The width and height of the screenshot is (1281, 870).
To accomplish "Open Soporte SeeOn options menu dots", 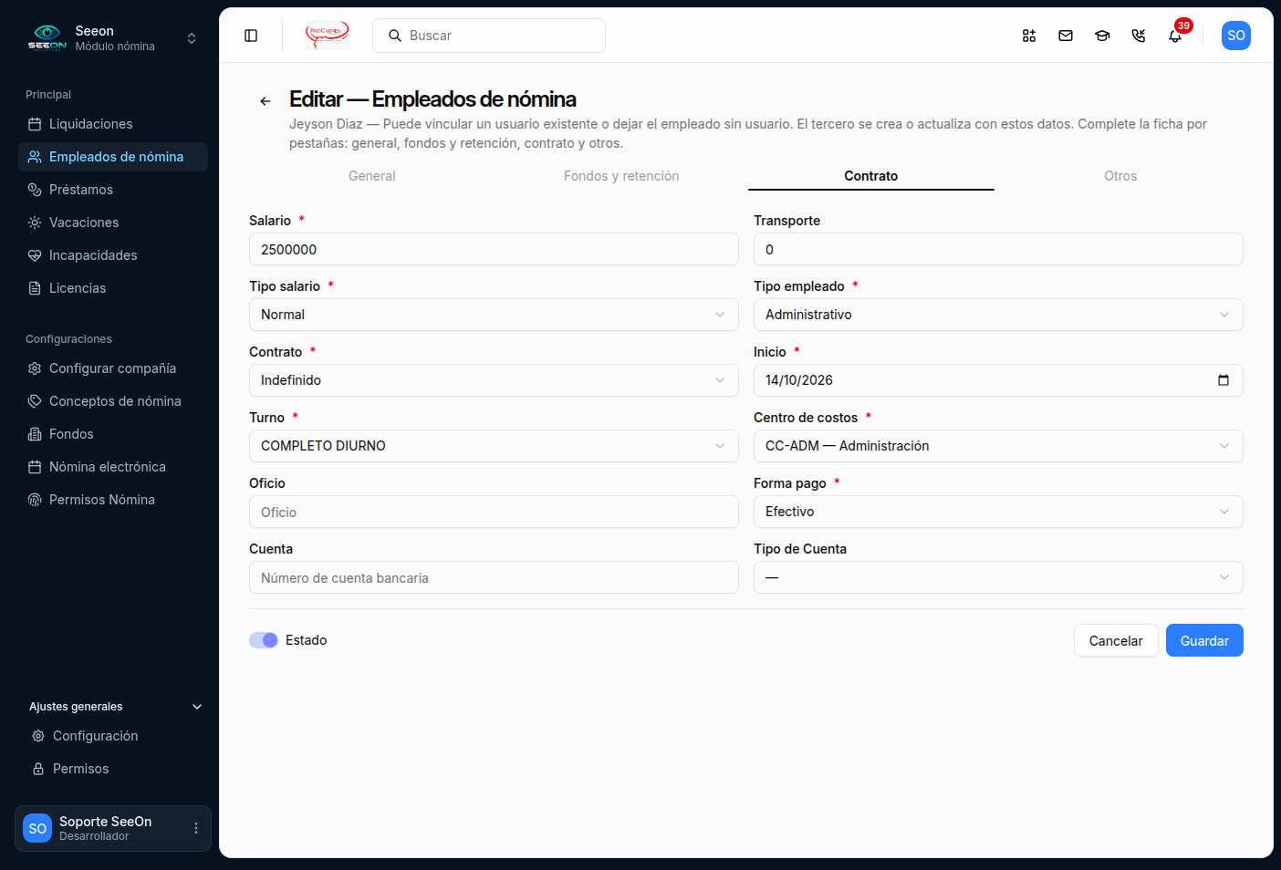I will (x=196, y=828).
